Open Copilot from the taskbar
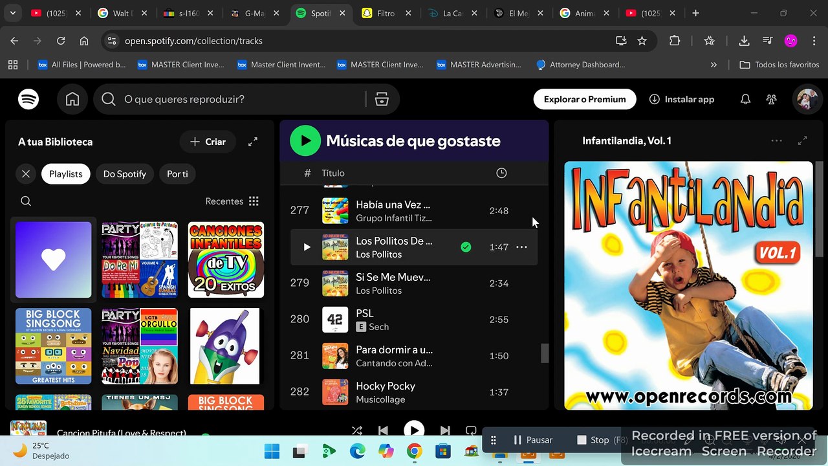This screenshot has width=828, height=466. pos(386,451)
